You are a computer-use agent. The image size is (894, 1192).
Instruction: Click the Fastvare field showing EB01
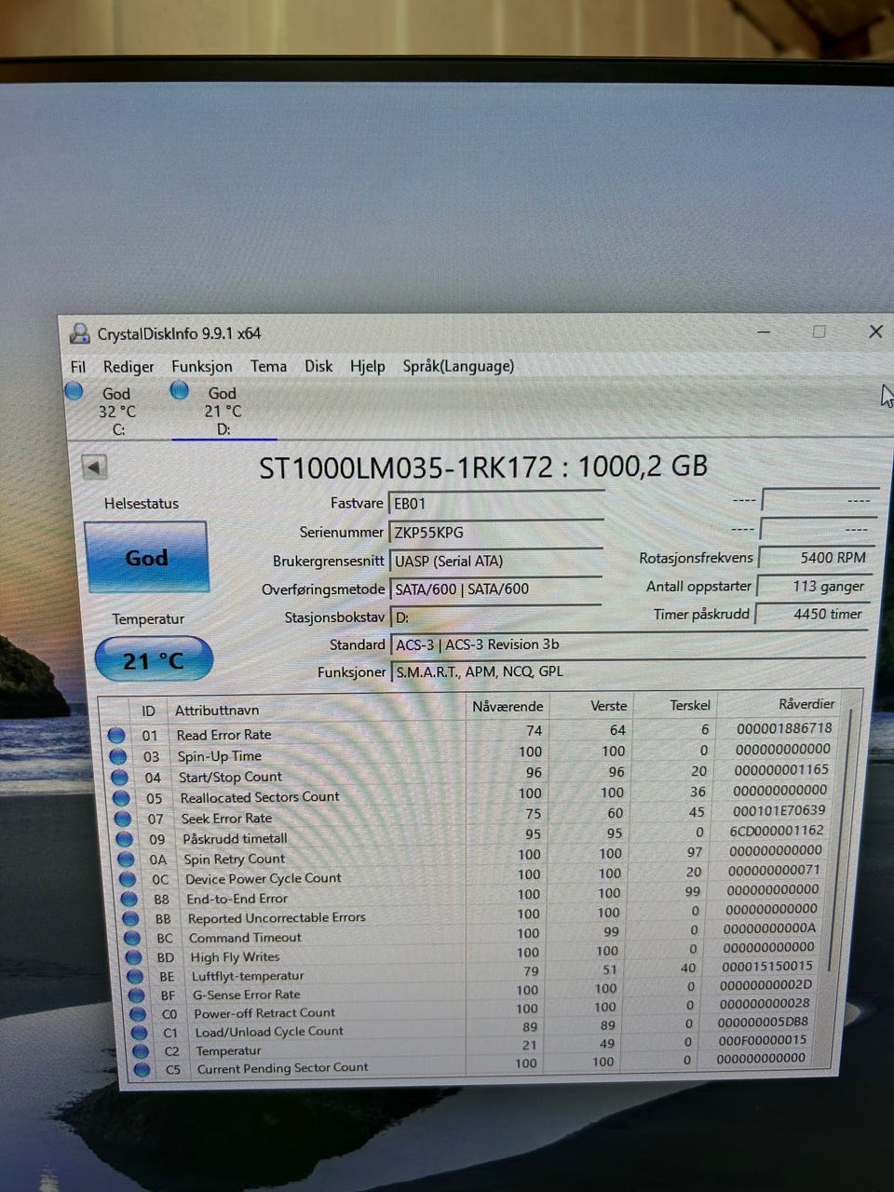(495, 504)
